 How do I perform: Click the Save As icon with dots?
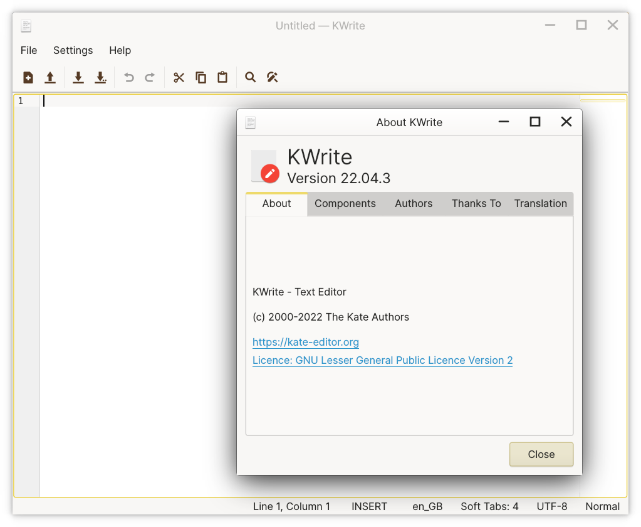tap(100, 77)
